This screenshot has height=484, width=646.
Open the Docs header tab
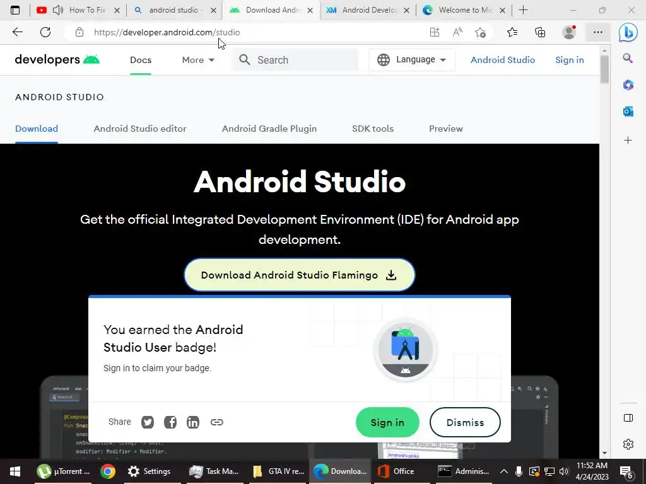click(141, 60)
